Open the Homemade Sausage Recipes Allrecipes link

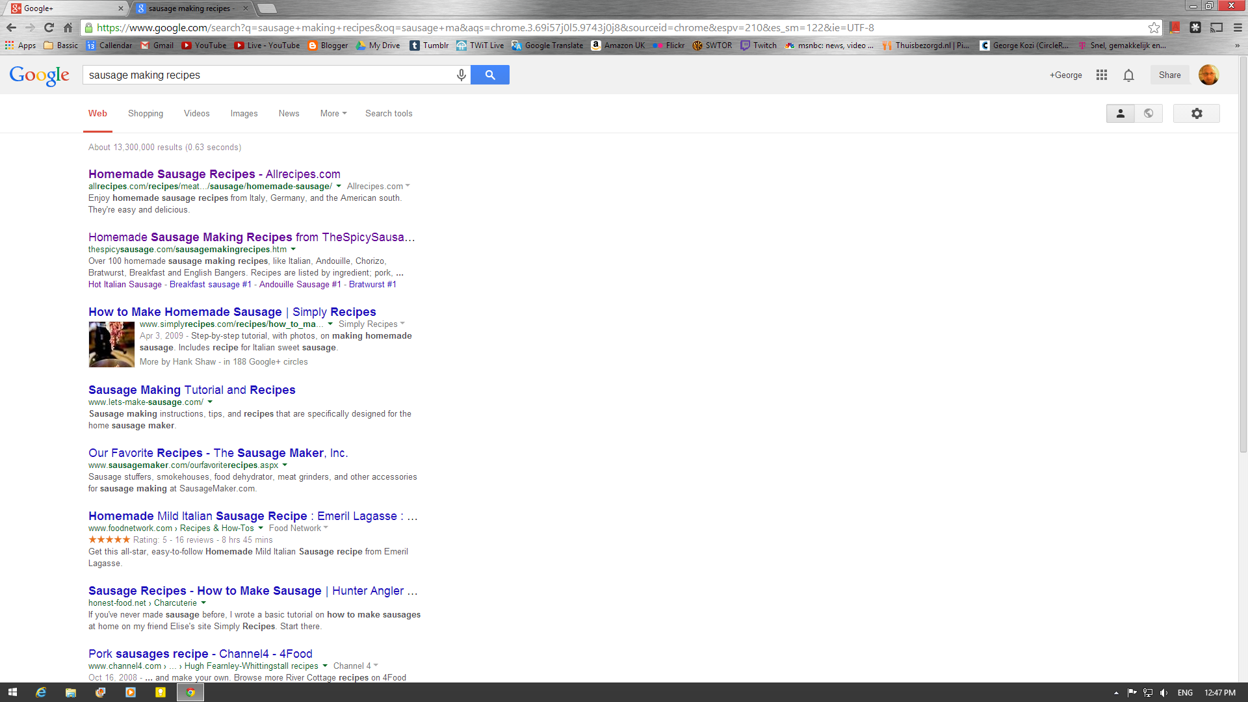click(214, 174)
